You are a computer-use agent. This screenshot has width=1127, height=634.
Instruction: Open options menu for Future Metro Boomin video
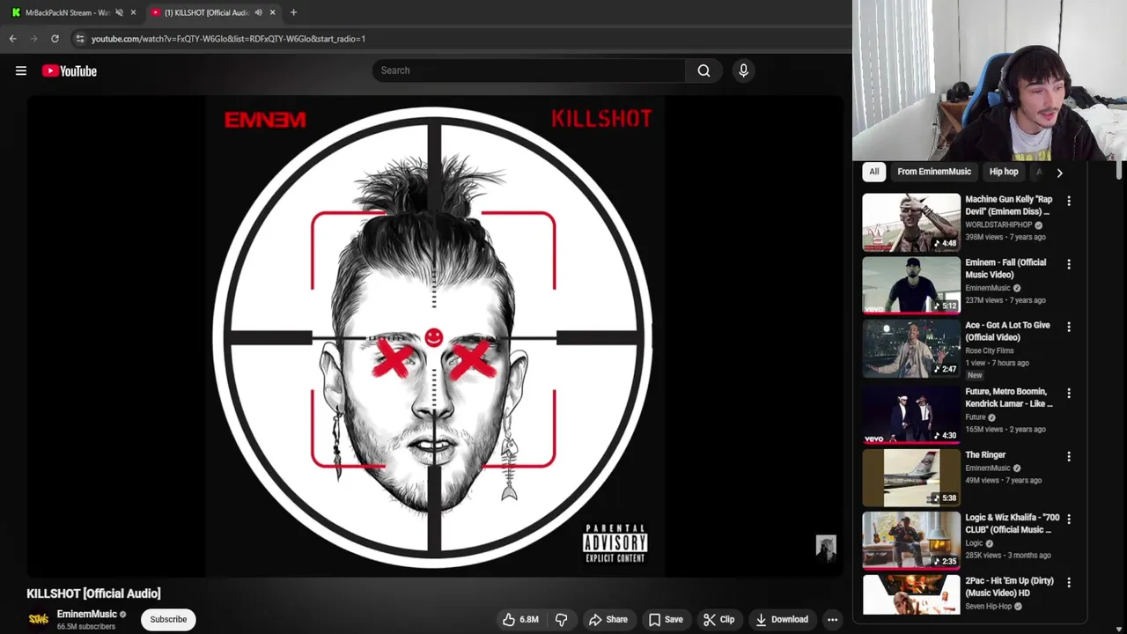pos(1069,393)
